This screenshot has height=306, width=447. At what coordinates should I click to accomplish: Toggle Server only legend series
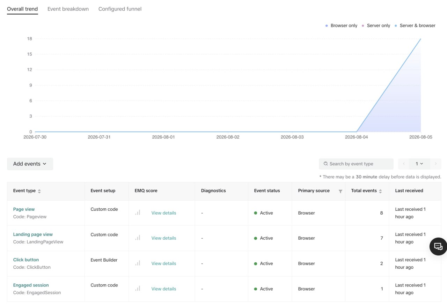click(376, 25)
